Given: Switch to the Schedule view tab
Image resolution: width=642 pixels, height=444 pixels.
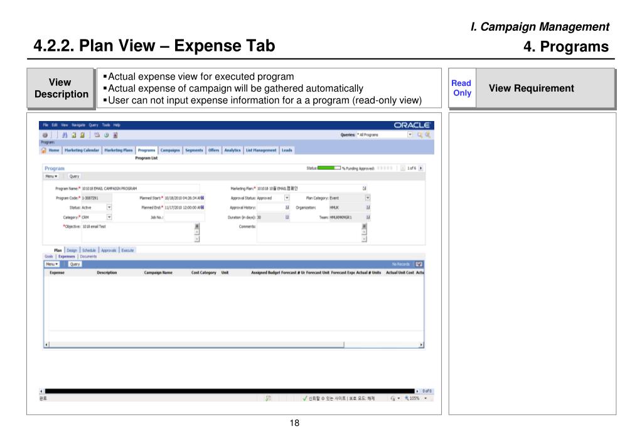Looking at the screenshot, I should pos(89,250).
